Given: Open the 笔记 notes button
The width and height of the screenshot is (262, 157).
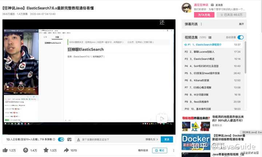Looking at the screenshot, I should (160, 150).
